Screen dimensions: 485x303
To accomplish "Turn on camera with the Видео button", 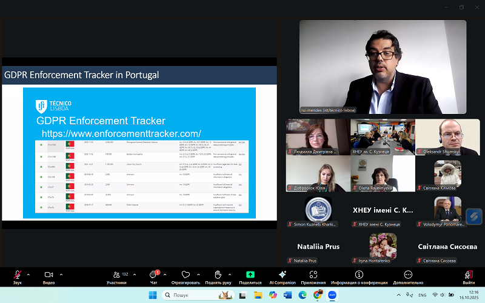I will [48, 276].
